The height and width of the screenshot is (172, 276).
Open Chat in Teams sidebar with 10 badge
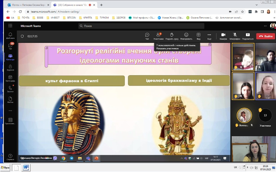coord(10,46)
